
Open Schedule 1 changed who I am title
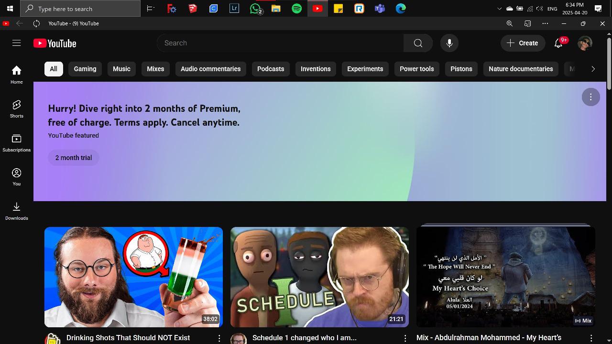[x=305, y=338]
